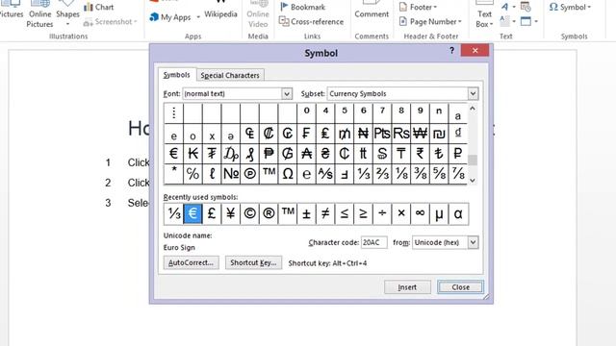Switch to the Symbols tab
This screenshot has height=346, width=616.
tap(176, 75)
